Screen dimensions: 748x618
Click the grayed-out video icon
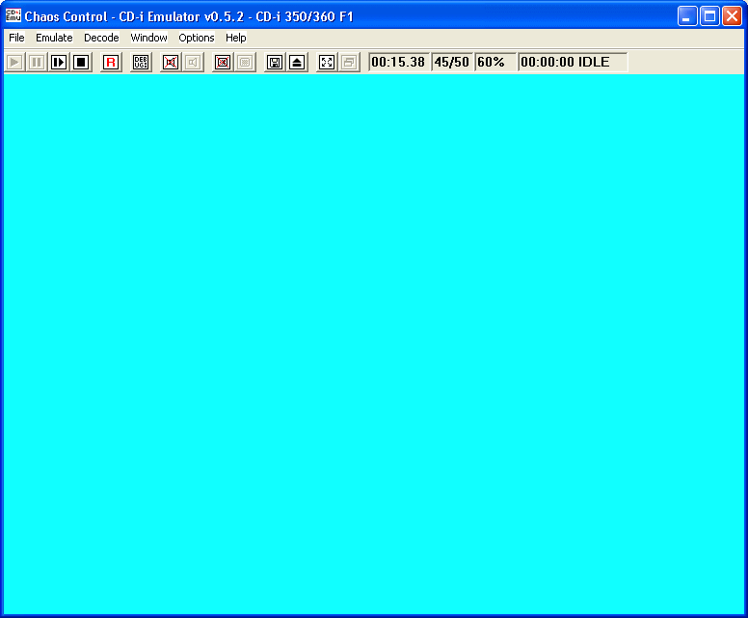[245, 62]
